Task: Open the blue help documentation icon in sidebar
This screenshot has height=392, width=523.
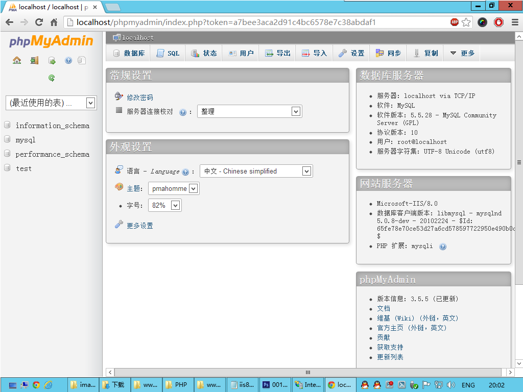Action: point(68,60)
